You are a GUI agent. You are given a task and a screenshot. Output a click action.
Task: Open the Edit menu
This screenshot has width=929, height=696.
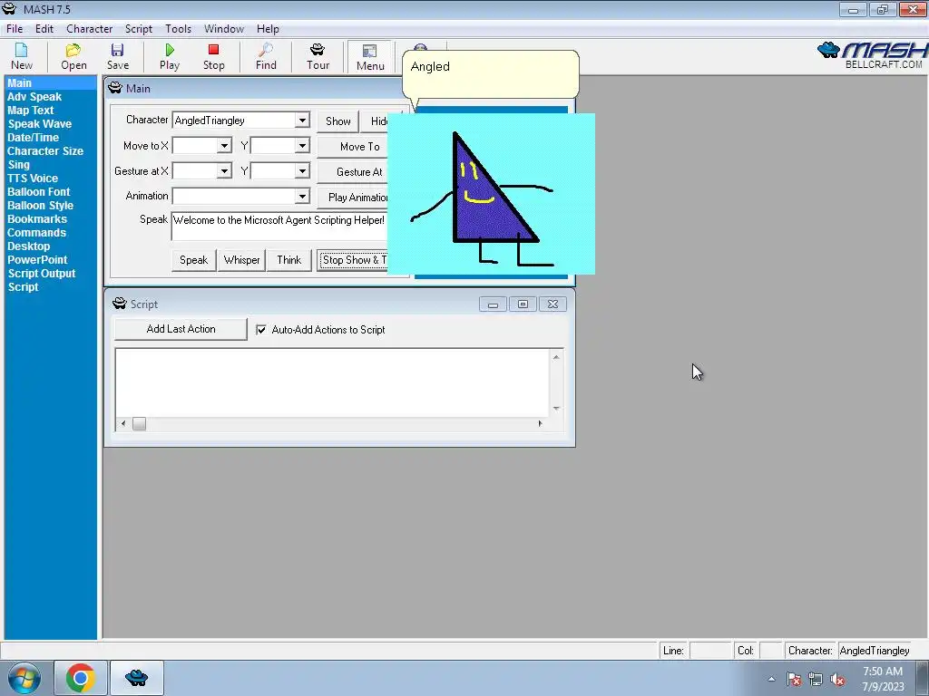tap(44, 28)
